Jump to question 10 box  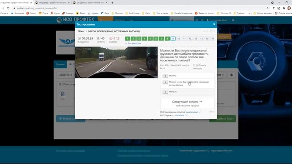178,38
